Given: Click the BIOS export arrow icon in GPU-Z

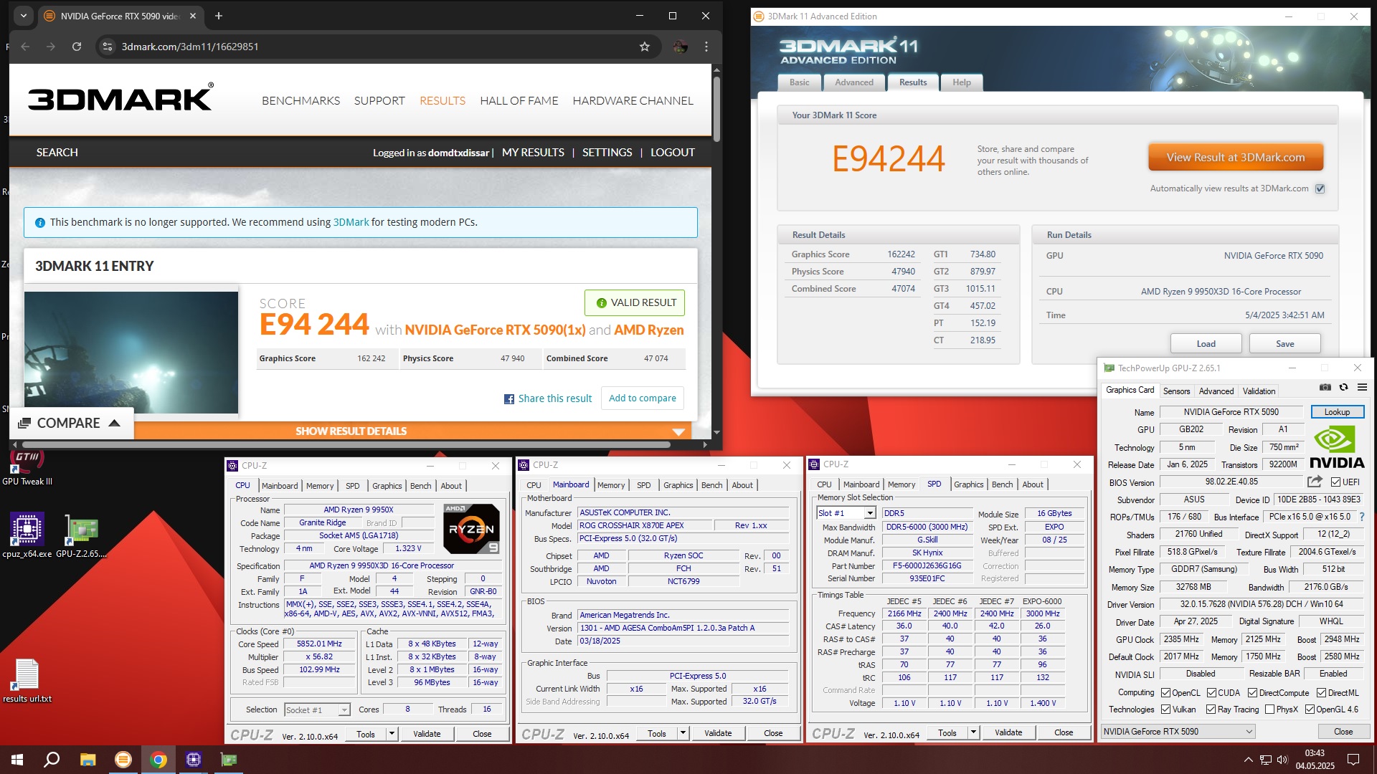Looking at the screenshot, I should click(x=1315, y=482).
